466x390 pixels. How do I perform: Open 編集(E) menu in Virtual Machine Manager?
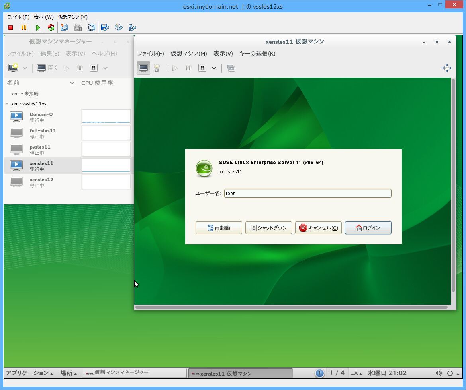tap(50, 53)
